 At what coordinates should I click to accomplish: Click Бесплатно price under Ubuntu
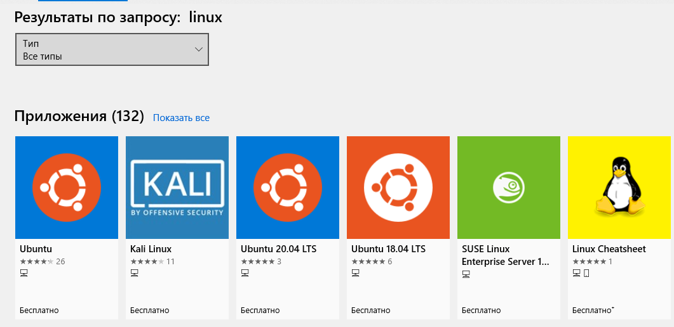coord(39,311)
